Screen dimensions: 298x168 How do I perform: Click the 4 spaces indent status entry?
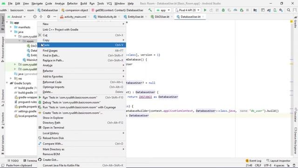[x=279, y=165]
